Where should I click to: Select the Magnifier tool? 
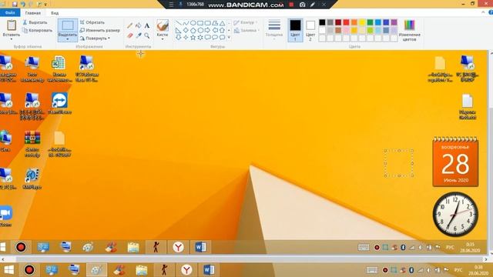(147, 35)
